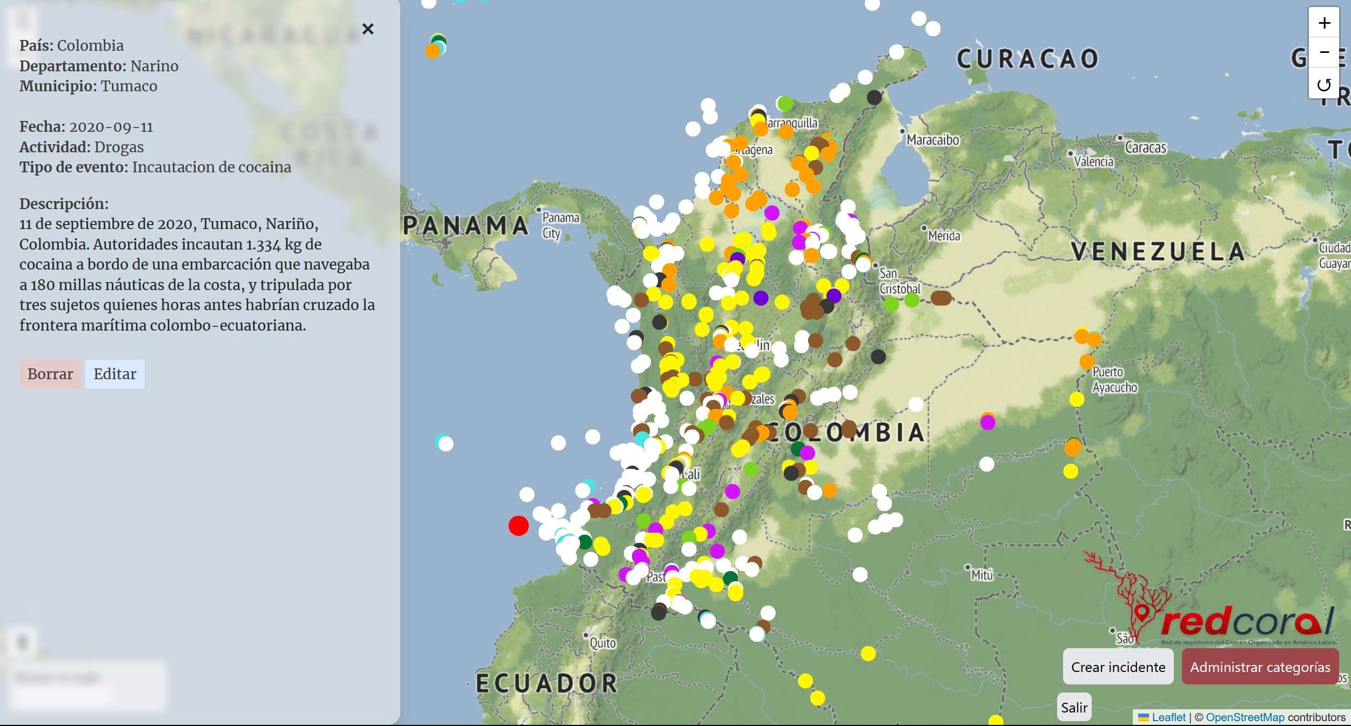
Task: Click the Editar button
Action: click(115, 374)
